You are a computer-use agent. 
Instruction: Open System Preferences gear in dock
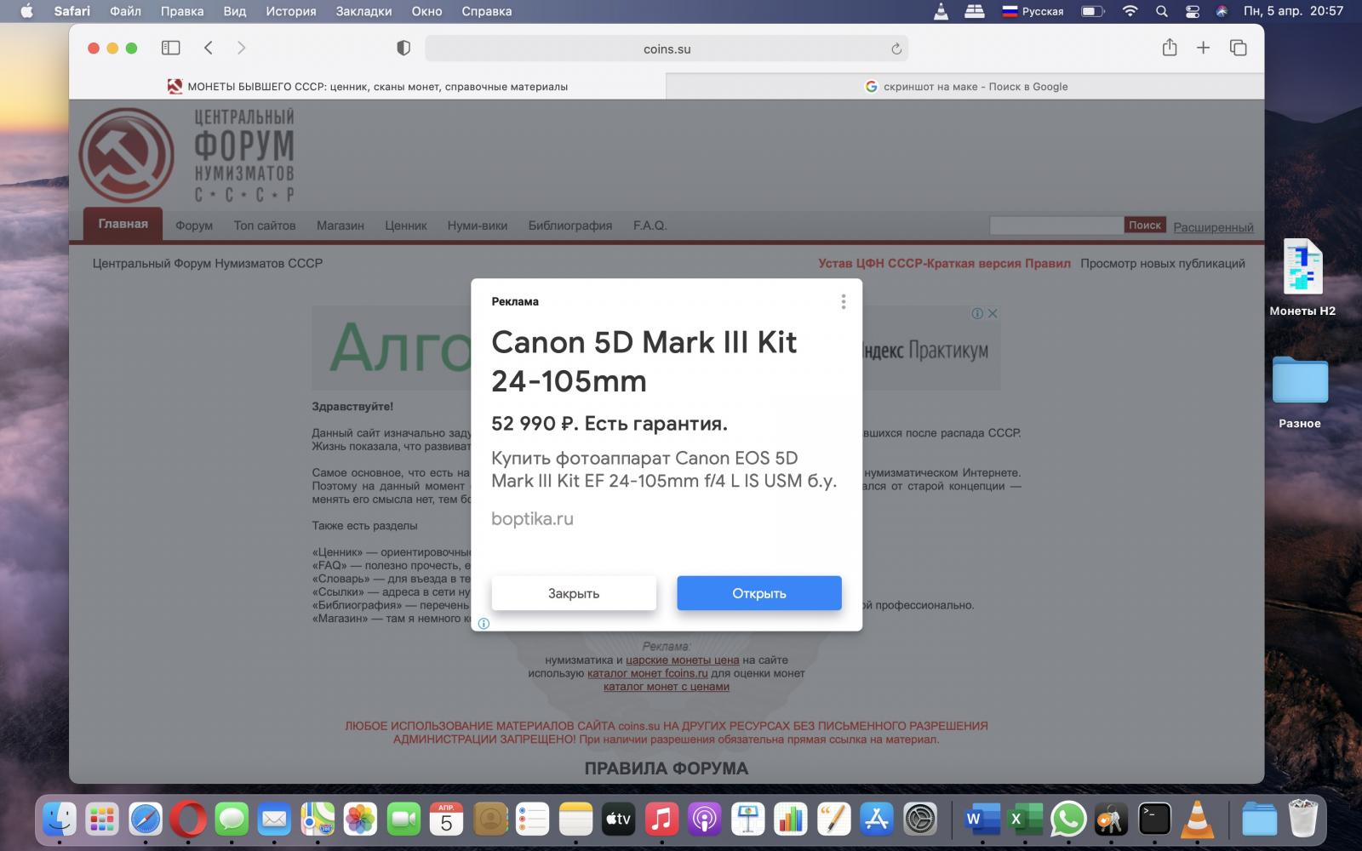[919, 820]
